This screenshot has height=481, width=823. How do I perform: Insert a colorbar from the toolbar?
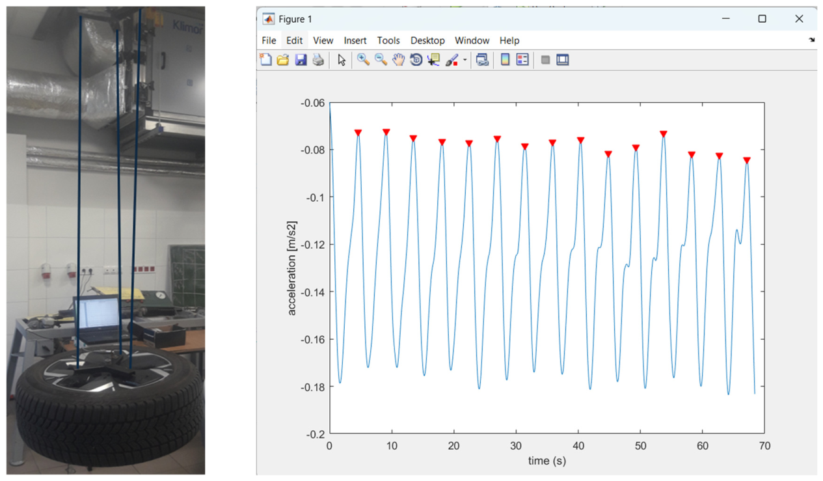pyautogui.click(x=505, y=60)
